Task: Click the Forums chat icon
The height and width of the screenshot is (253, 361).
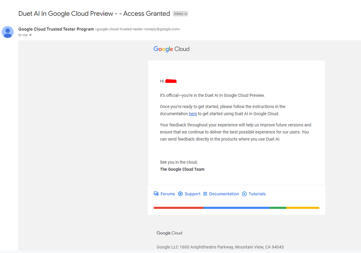Action: point(156,194)
